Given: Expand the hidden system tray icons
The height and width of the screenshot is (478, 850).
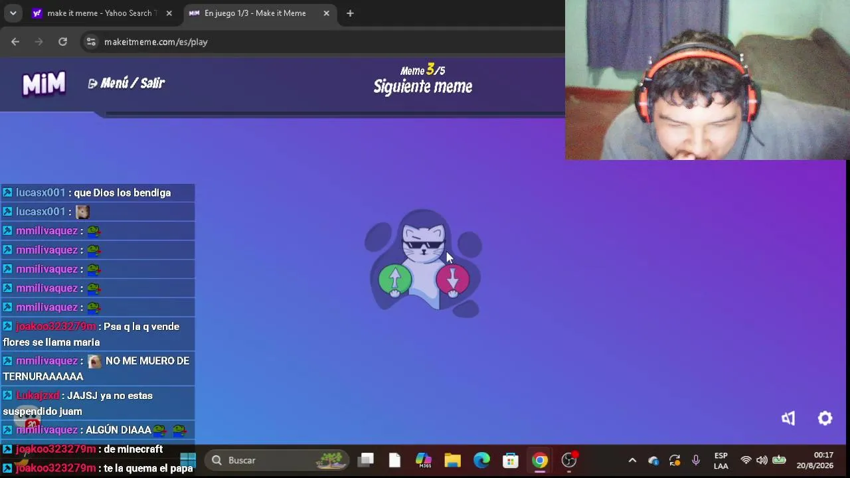Looking at the screenshot, I should [632, 460].
